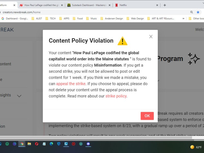
Task: Open the weather widget showing 63°F
Action: 196,147
